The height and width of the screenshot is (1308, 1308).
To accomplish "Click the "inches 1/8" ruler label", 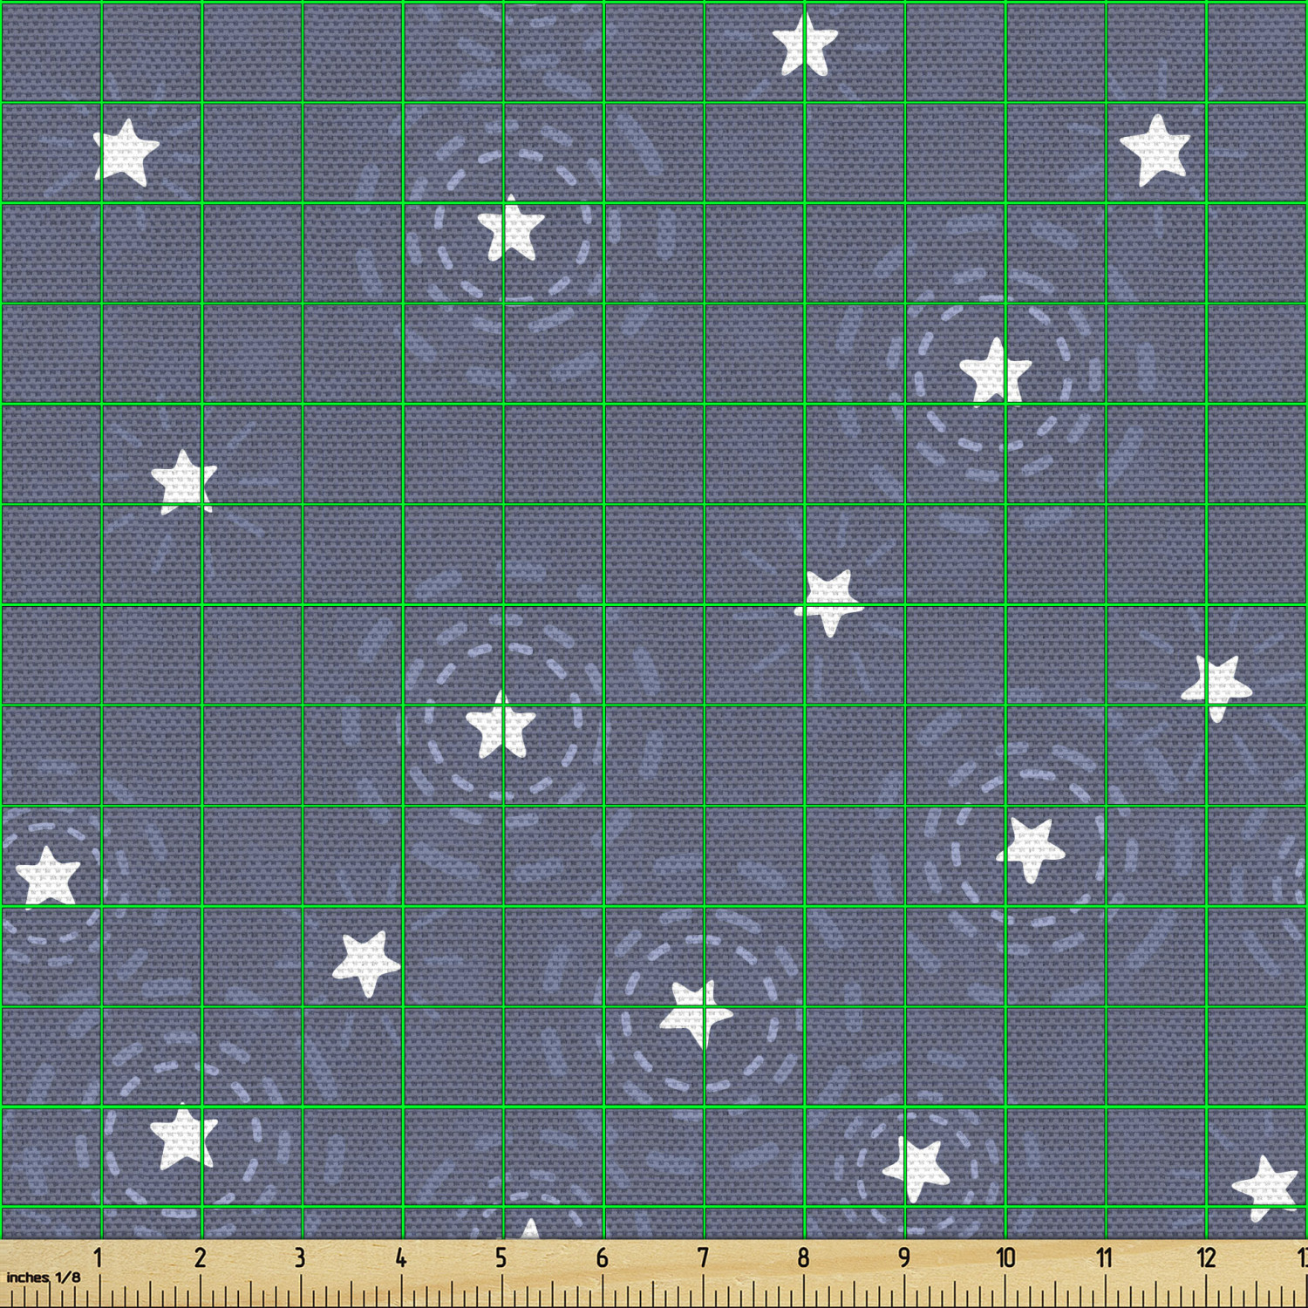I will [x=43, y=1277].
